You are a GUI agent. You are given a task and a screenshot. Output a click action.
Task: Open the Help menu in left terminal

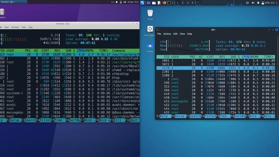coord(31,27)
